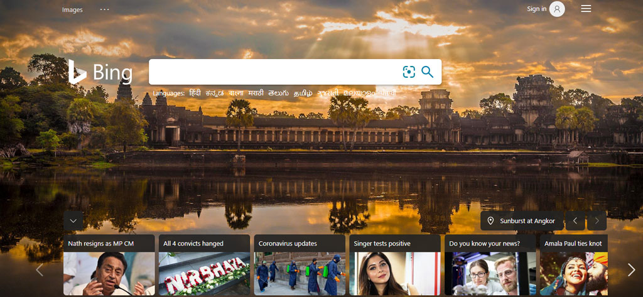
Task: Switch language to Kannada (ಕನ್ನಡ)
Action: (215, 93)
